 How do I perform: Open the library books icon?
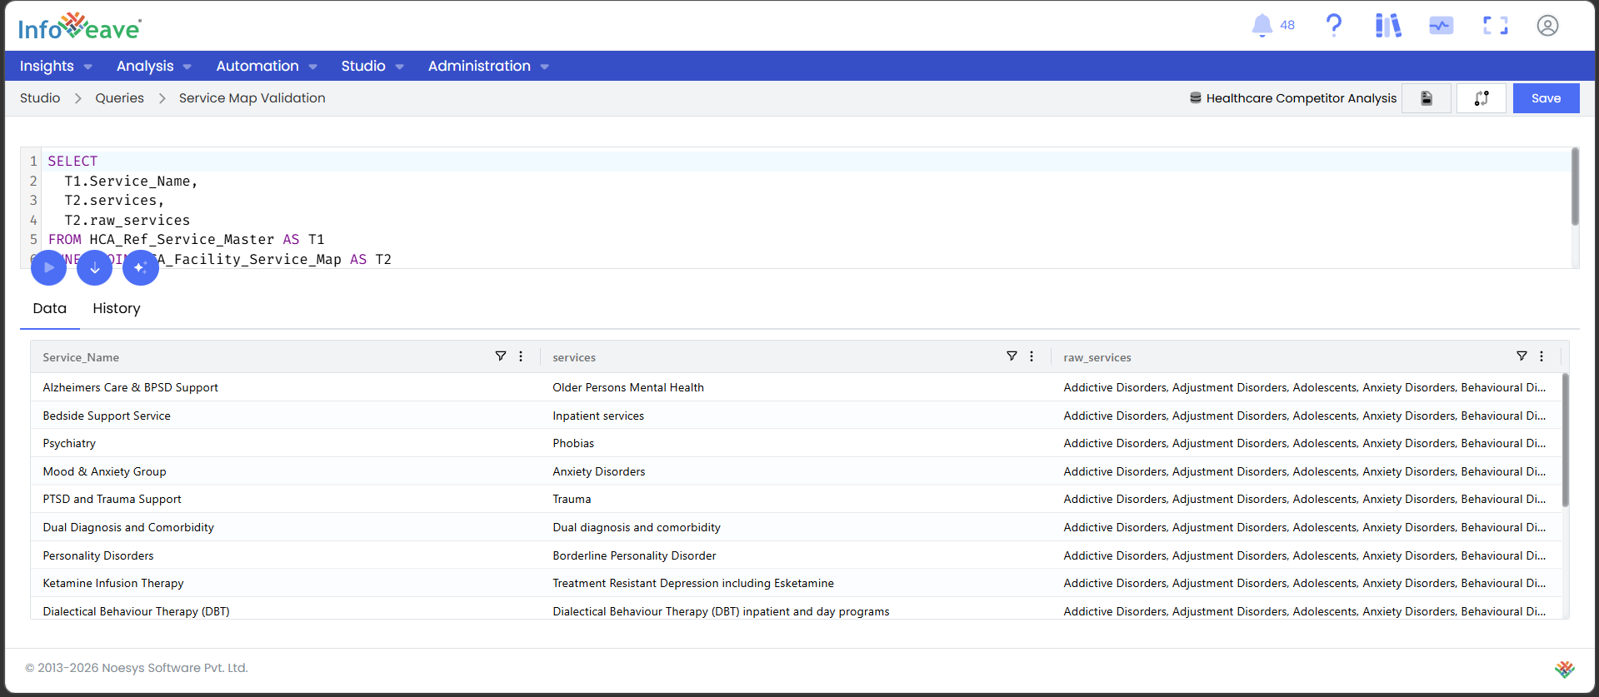pos(1387,26)
